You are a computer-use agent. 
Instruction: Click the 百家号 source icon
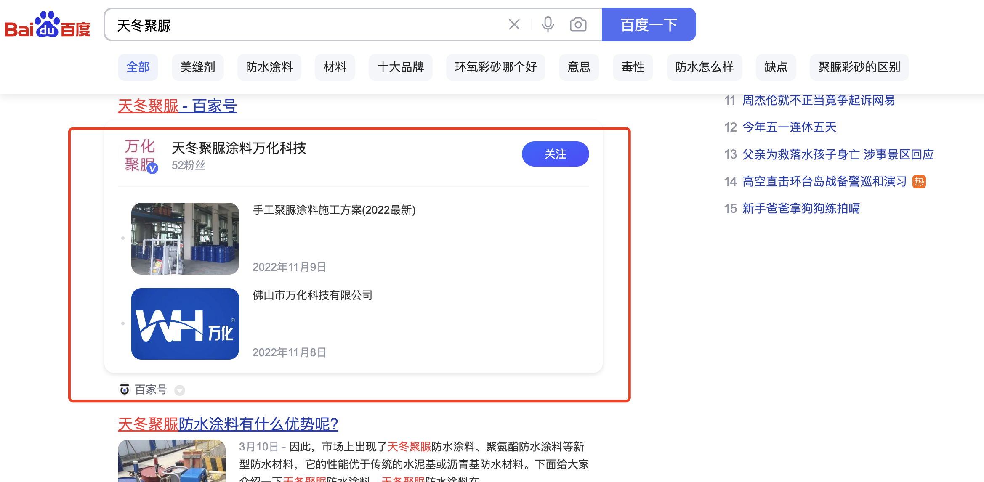click(x=125, y=389)
